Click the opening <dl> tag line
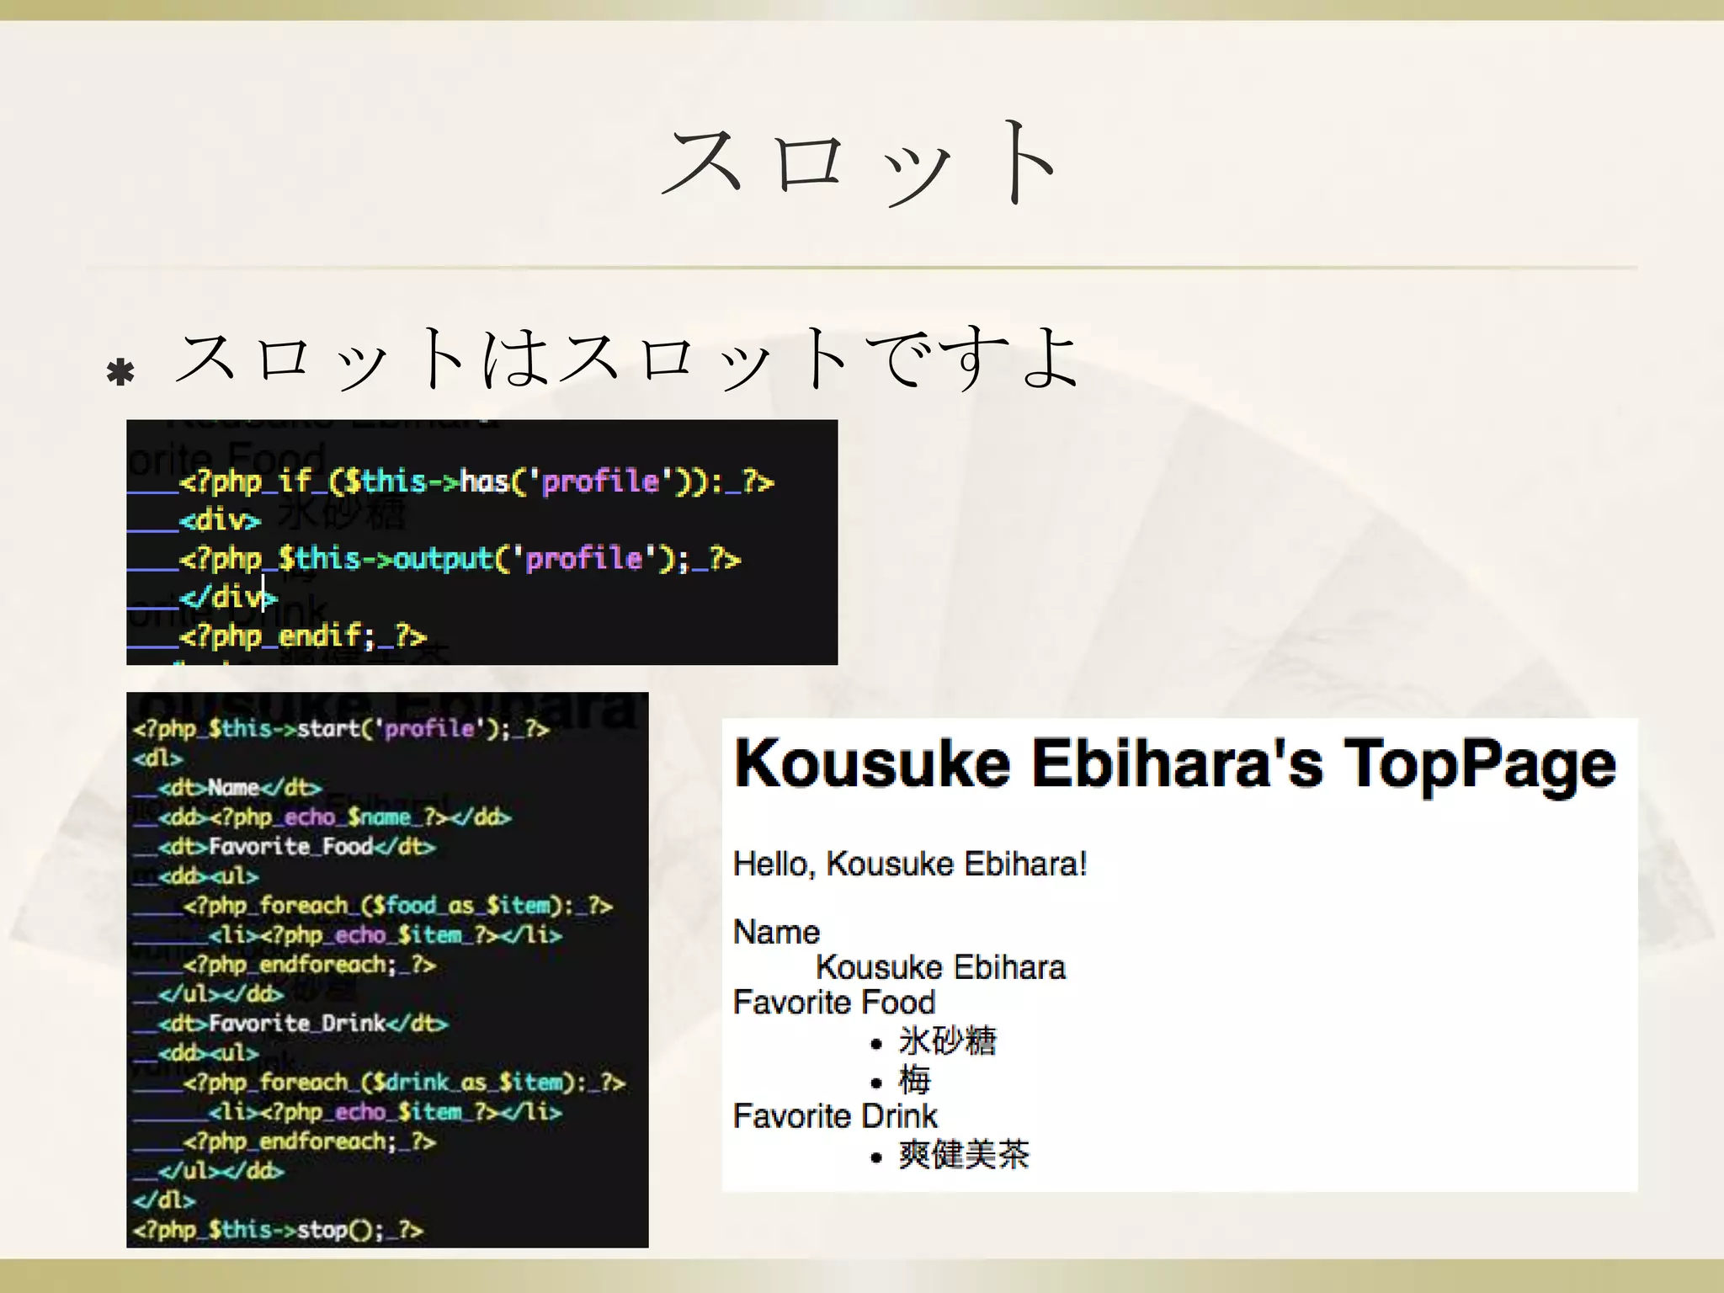 coord(157,758)
